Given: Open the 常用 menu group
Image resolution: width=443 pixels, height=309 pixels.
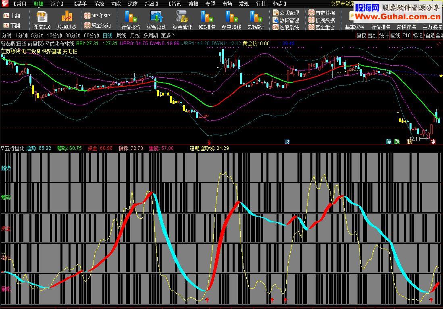Looking at the screenshot, I should [21, 4].
